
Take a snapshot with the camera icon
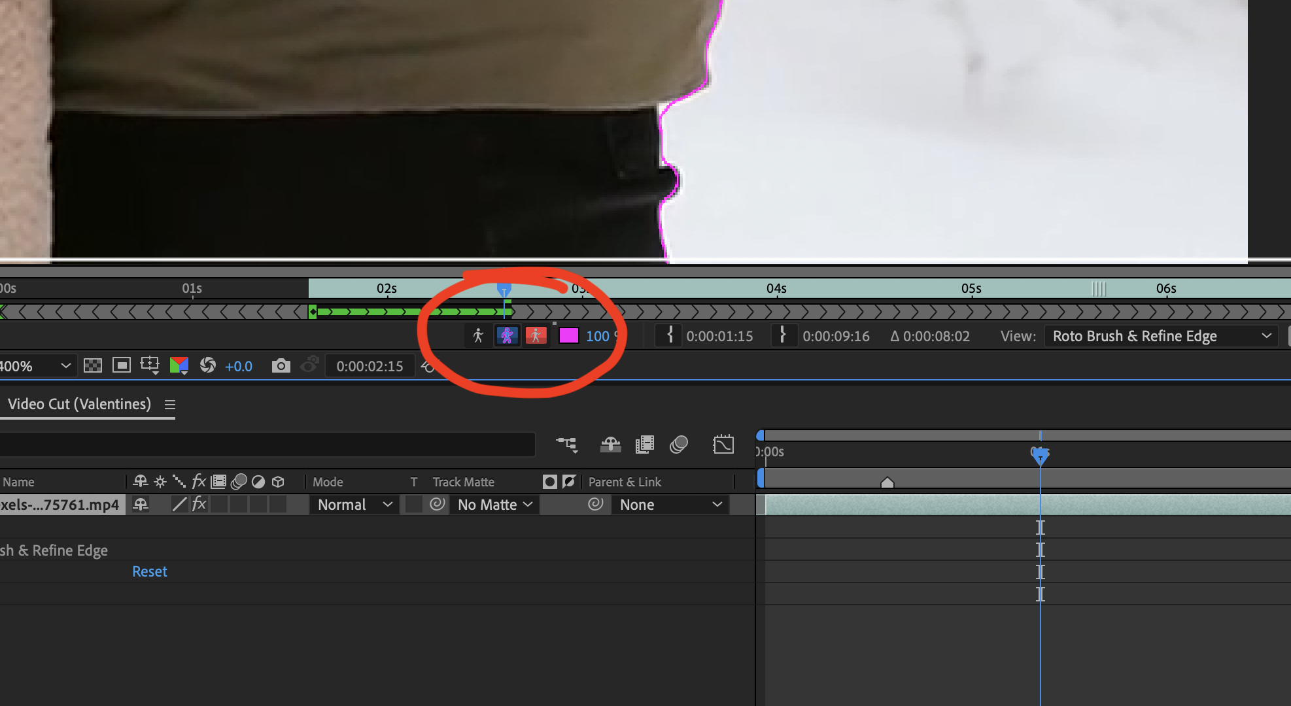point(281,365)
